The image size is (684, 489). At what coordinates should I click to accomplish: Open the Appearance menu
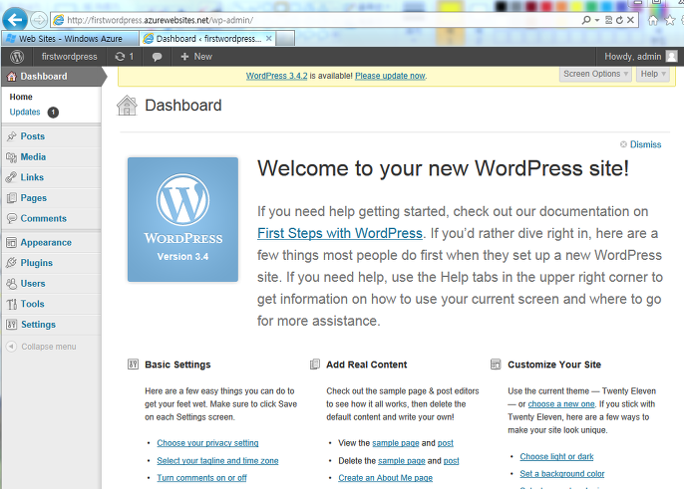(46, 243)
